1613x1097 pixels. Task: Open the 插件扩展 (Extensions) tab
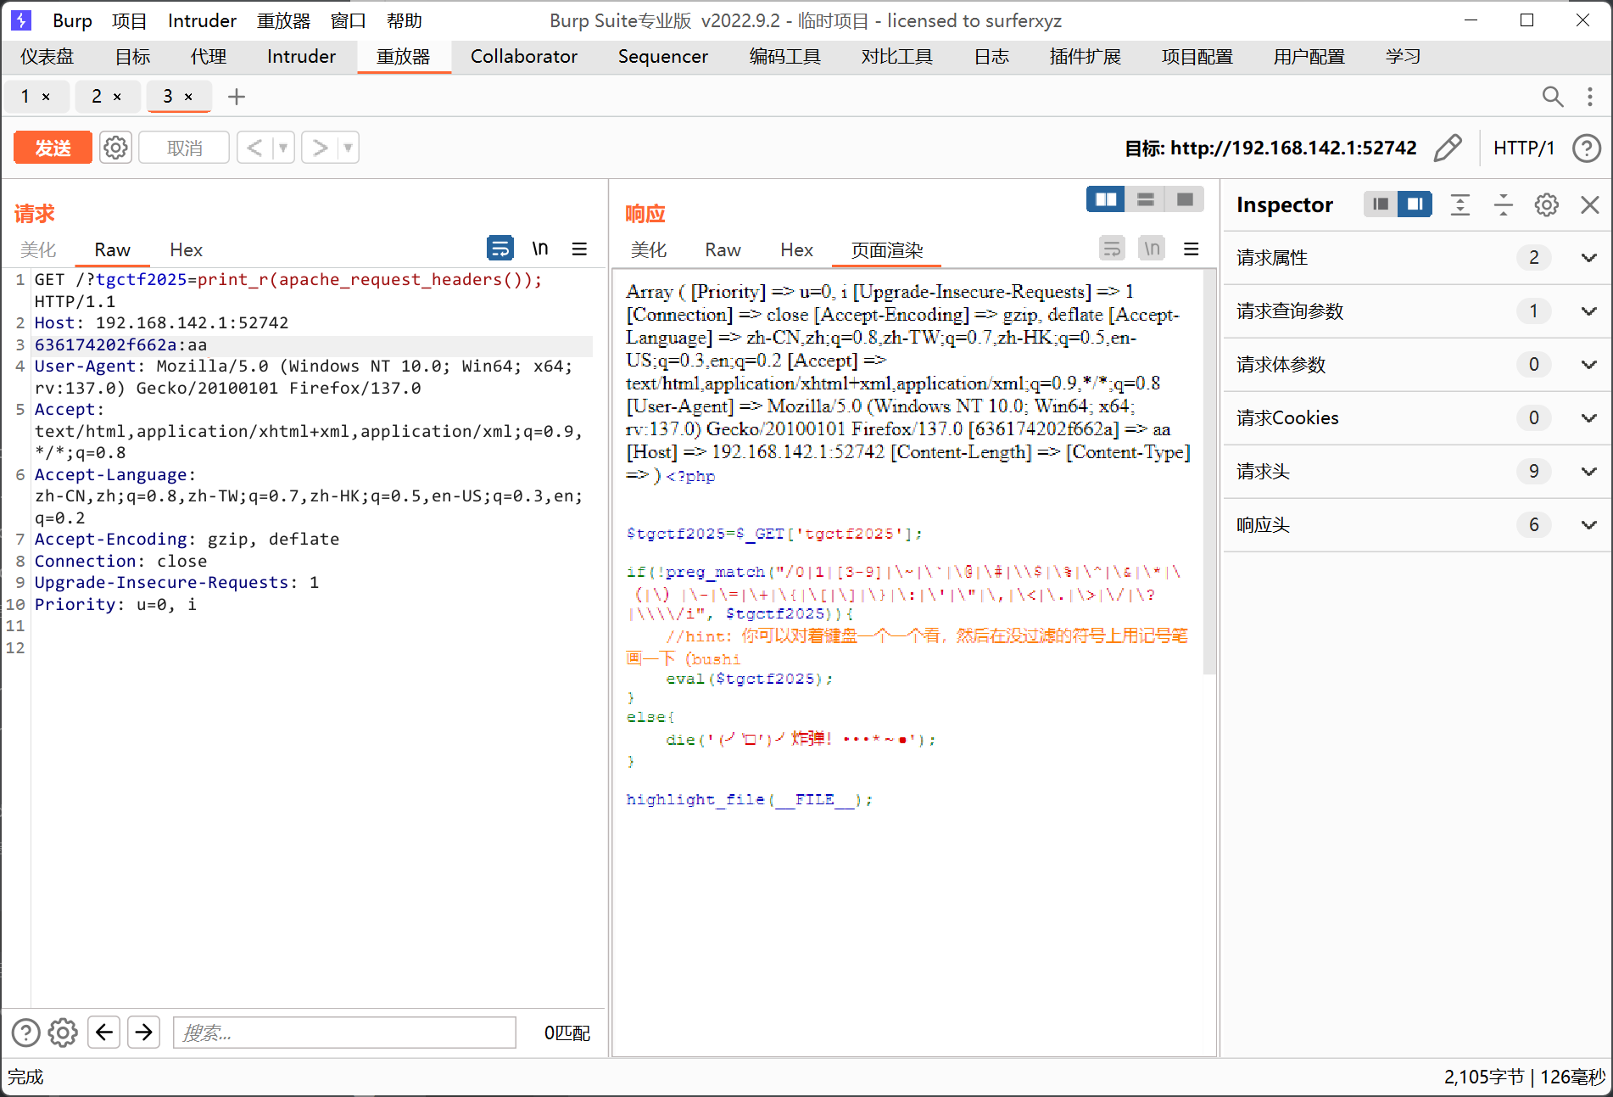pyautogui.click(x=1085, y=56)
